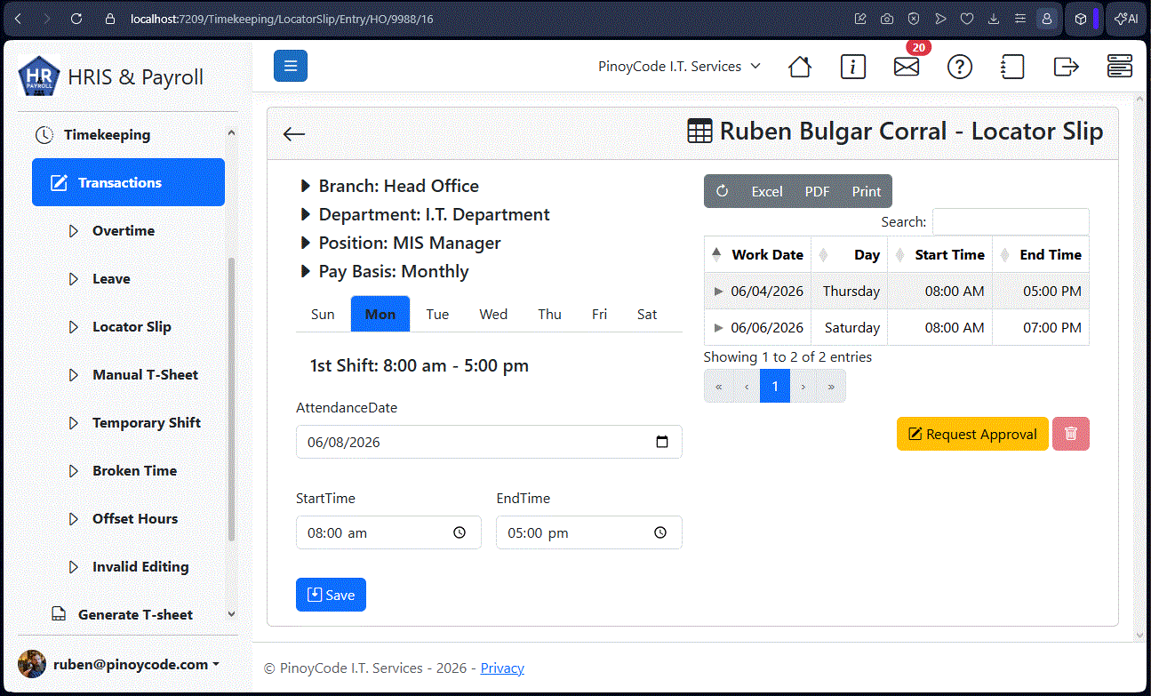Select the Wed day tab
The height and width of the screenshot is (696, 1151).
point(493,314)
